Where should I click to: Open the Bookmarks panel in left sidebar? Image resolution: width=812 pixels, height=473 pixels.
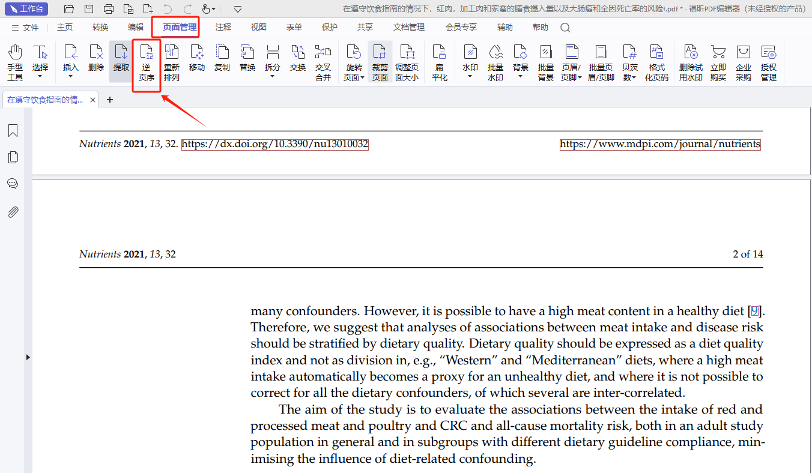[13, 131]
